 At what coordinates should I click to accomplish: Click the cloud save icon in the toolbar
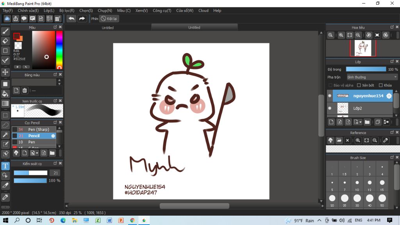click(x=7, y=19)
